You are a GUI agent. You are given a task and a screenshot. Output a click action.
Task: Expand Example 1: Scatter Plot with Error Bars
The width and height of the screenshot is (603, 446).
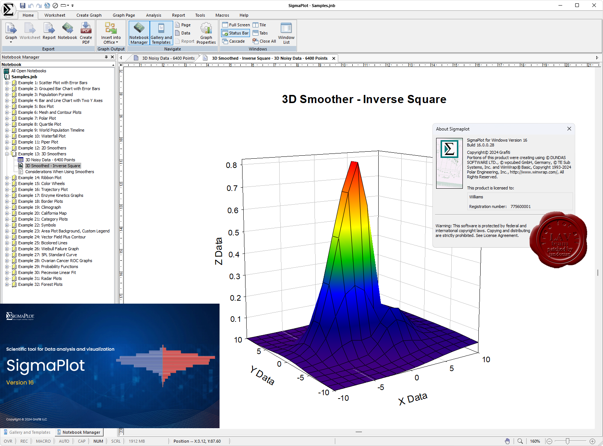[7, 83]
